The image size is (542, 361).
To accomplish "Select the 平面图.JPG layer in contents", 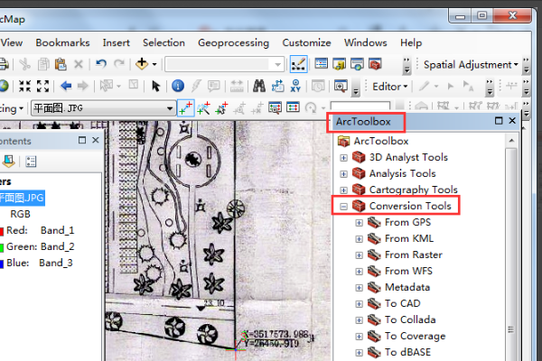I will 22,198.
